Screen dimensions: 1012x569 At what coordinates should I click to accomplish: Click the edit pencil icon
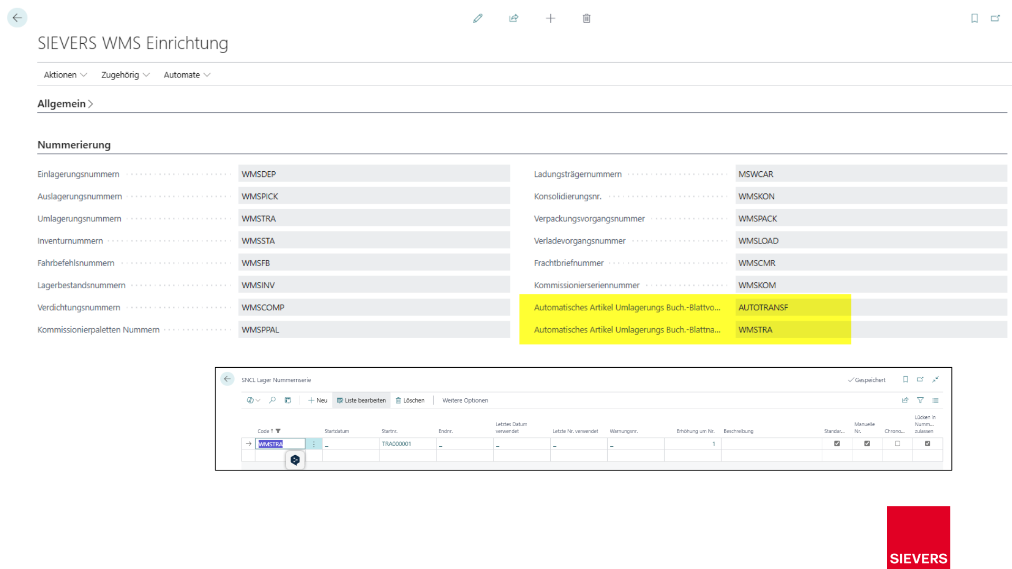478,18
